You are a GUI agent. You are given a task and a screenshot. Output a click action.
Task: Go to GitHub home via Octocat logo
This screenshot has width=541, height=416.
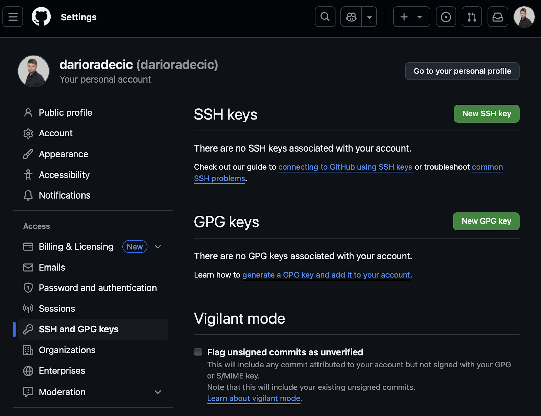[41, 17]
